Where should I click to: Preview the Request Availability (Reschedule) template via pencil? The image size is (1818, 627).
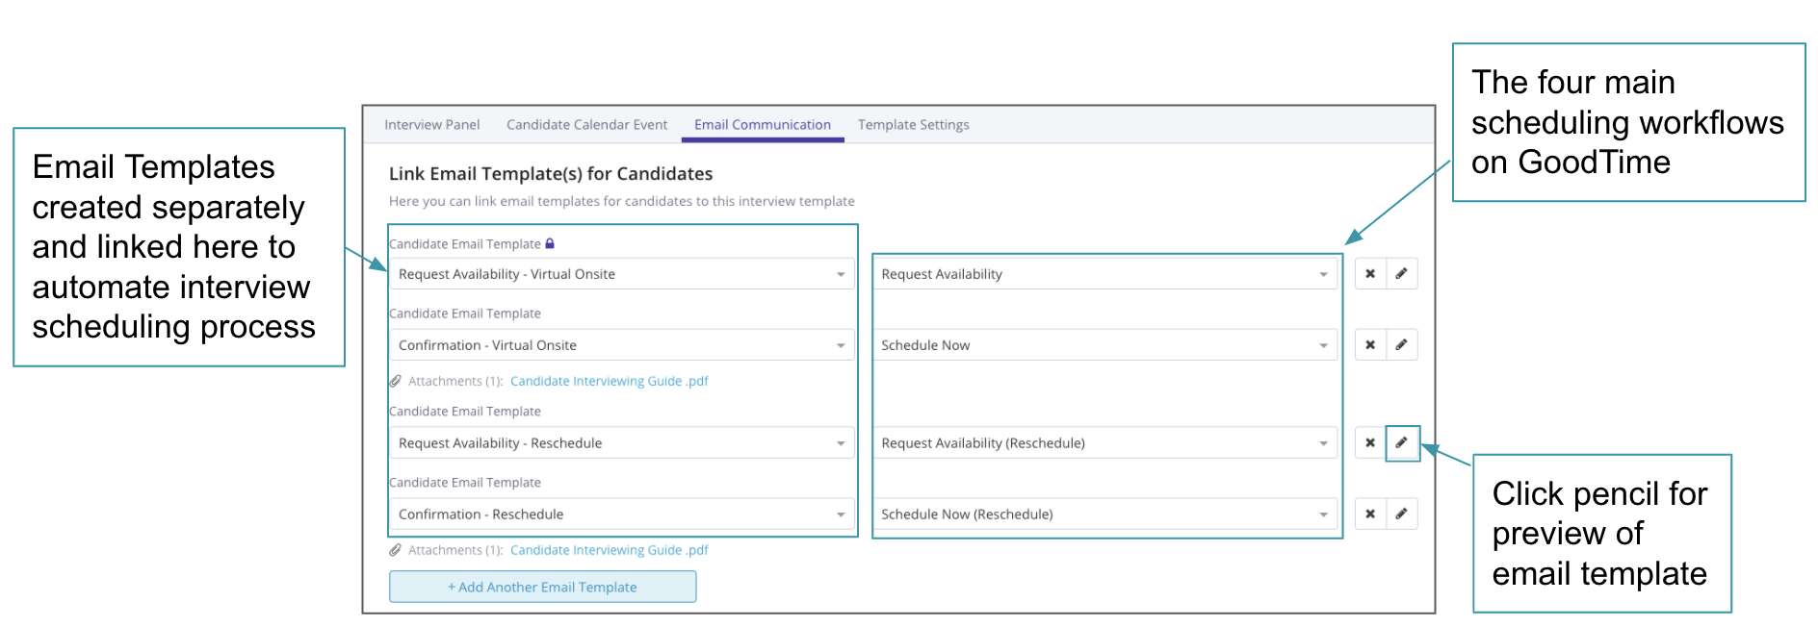(1401, 443)
